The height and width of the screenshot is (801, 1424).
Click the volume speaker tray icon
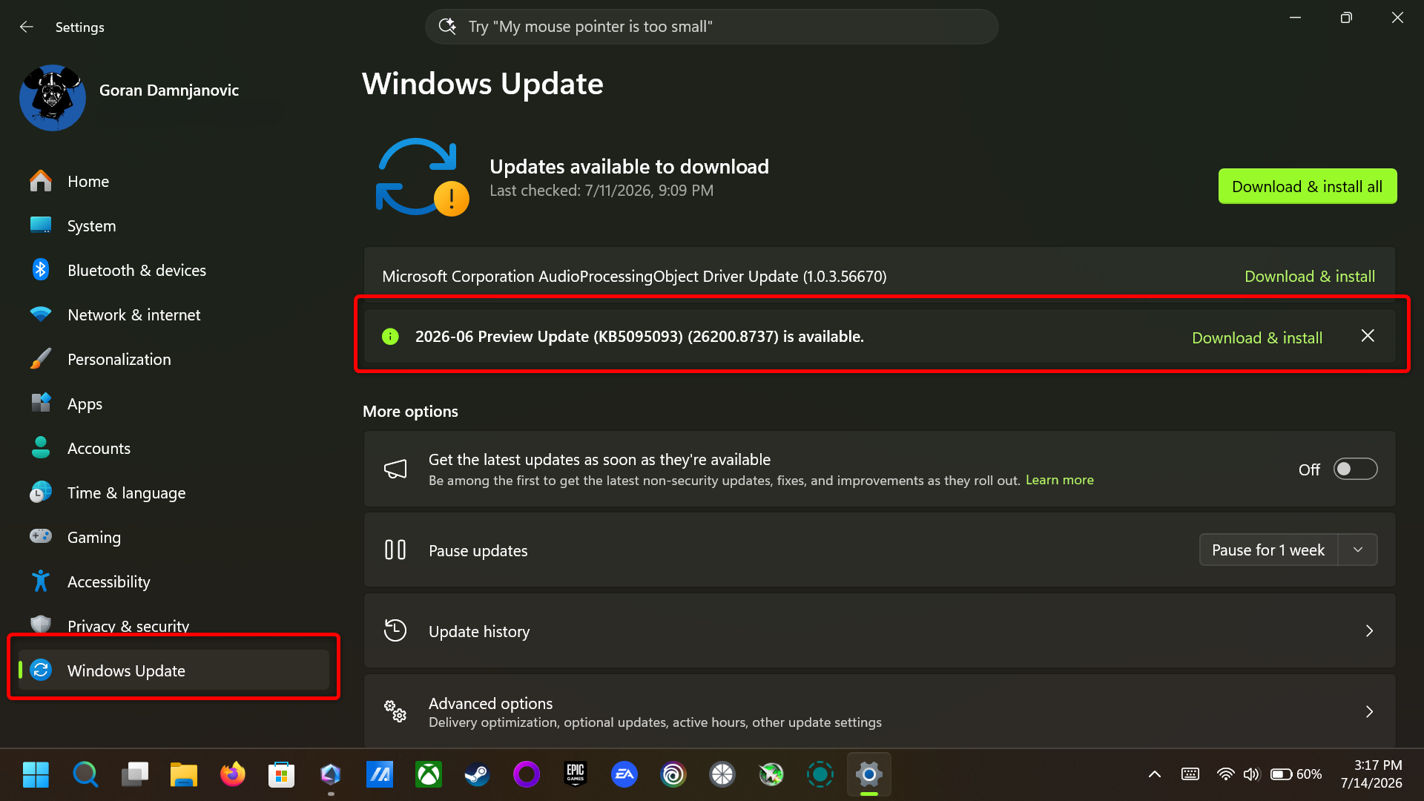coord(1251,774)
